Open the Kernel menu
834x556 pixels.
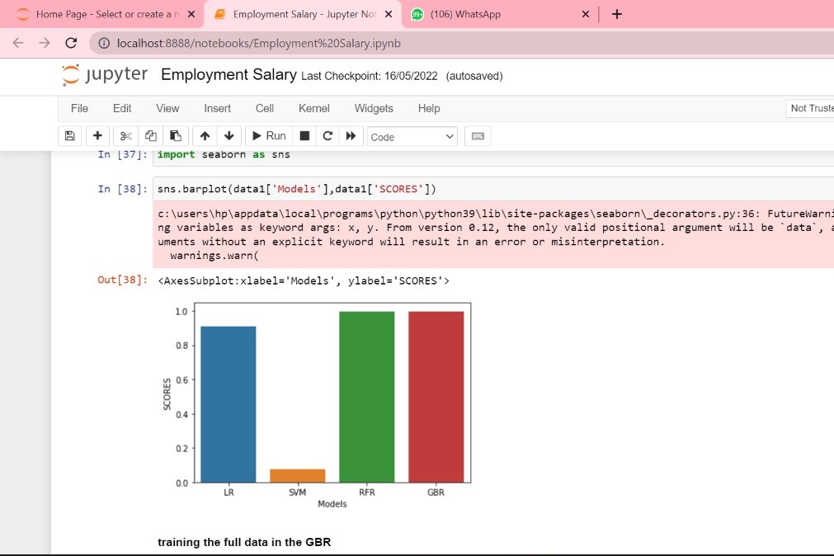(313, 109)
